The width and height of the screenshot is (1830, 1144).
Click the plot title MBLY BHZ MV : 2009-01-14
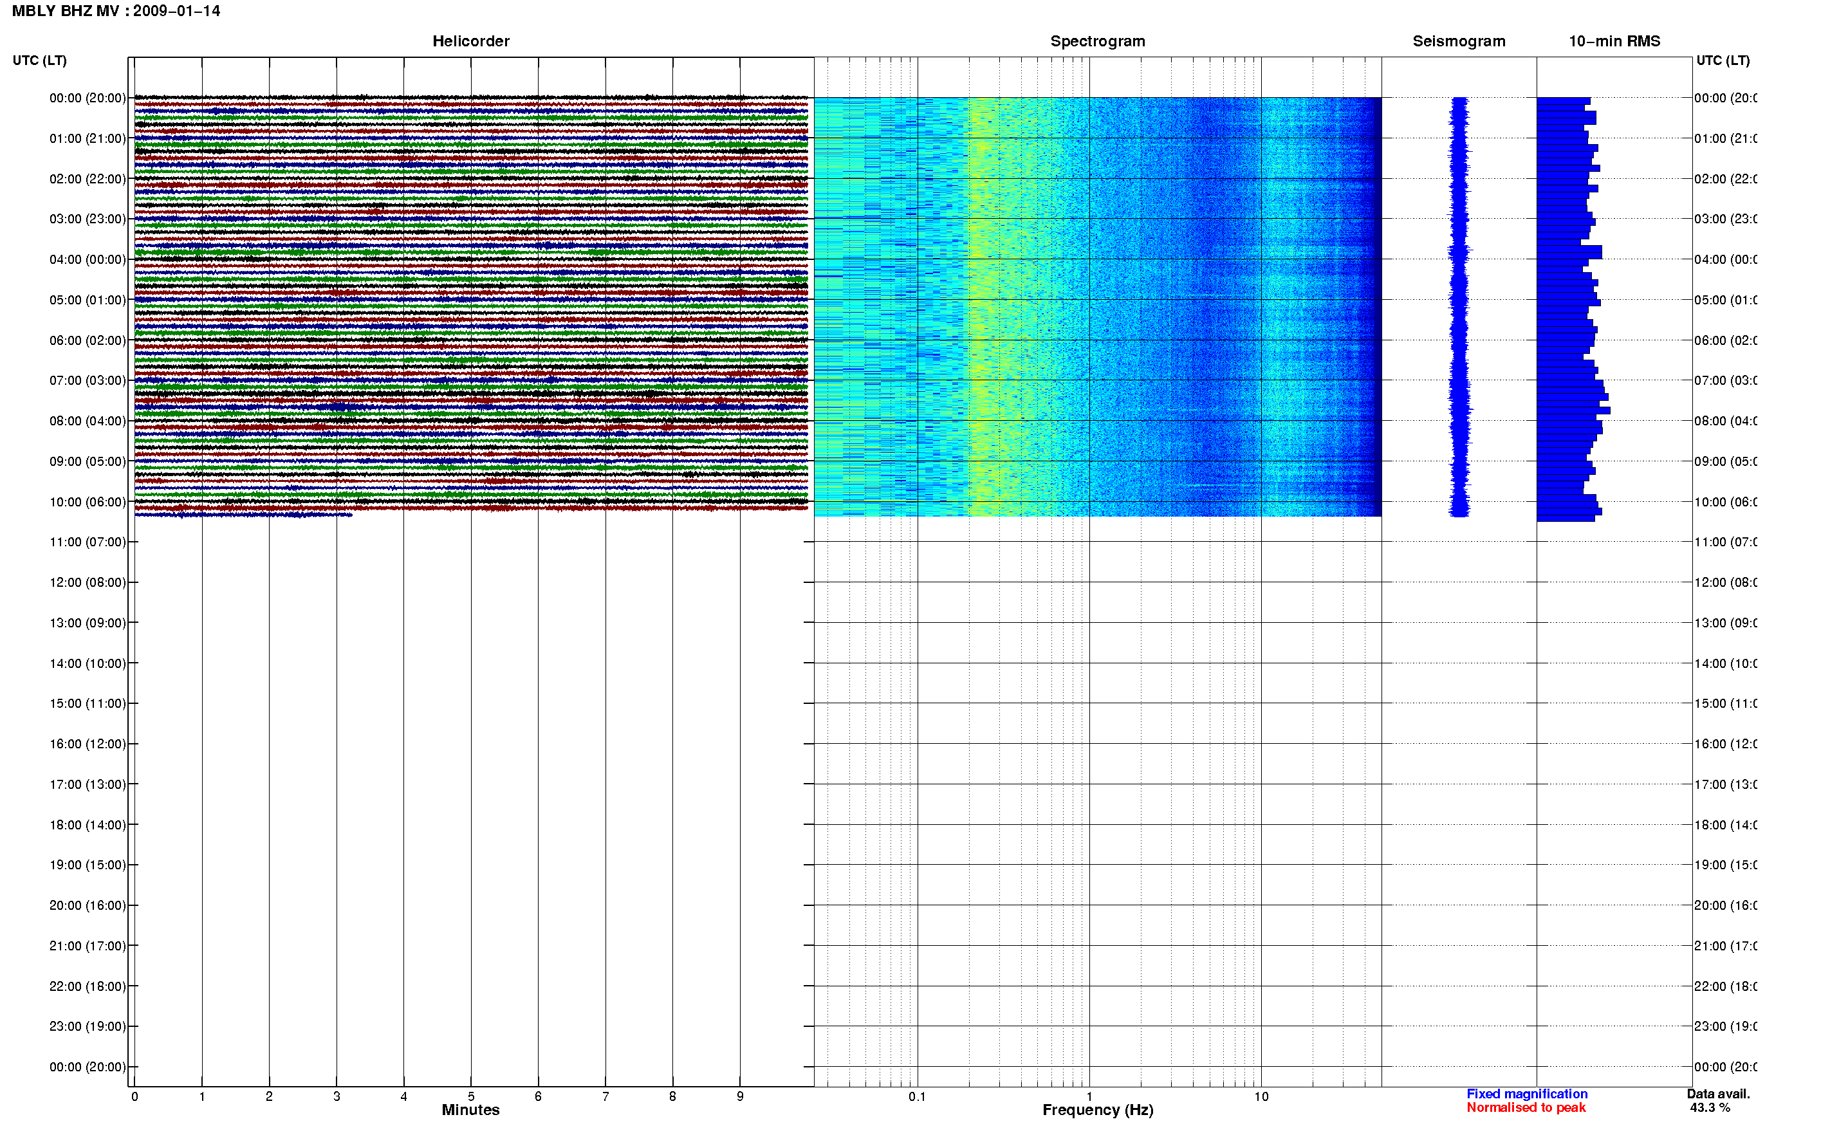click(x=116, y=12)
